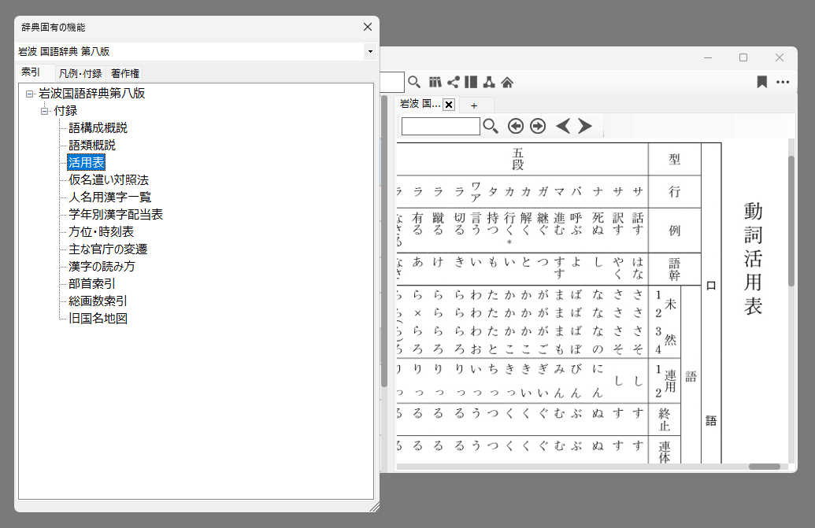Click the in-page search text field
Viewport: 815px width, 528px height.
coord(440,127)
